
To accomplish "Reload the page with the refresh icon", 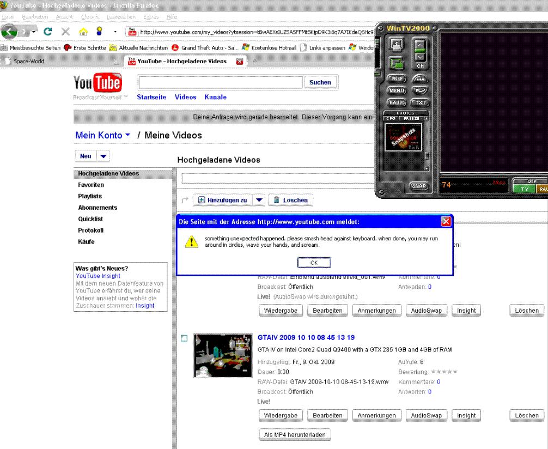I will point(47,32).
